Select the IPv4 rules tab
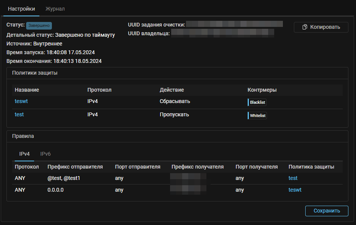Image resolution: width=356 pixels, height=225 pixels. pos(25,154)
